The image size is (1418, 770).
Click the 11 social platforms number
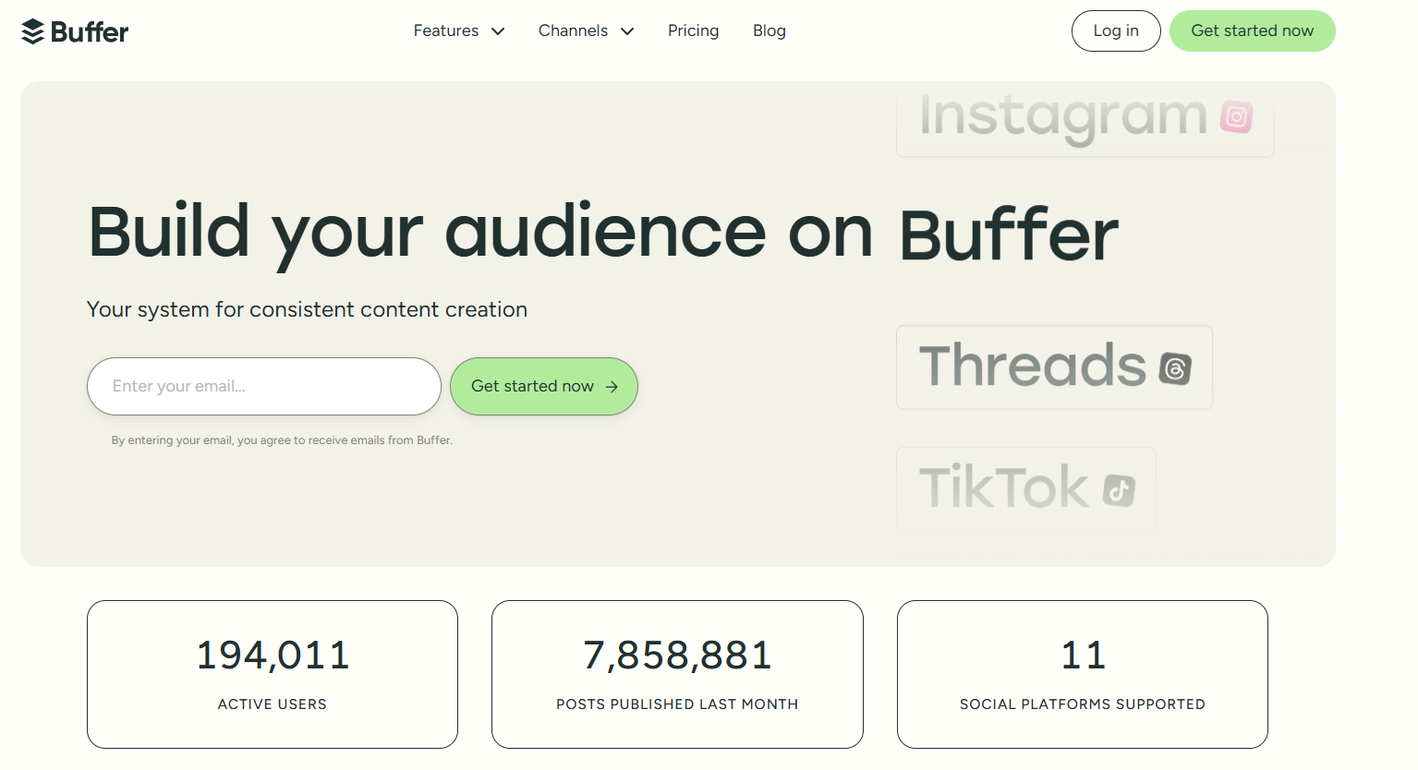tap(1083, 656)
